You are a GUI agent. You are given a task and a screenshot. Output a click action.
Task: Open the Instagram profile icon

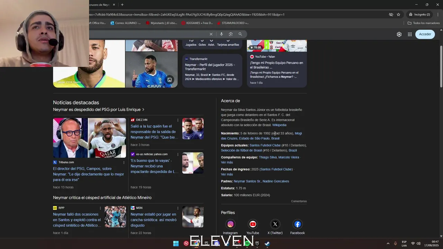click(x=230, y=224)
